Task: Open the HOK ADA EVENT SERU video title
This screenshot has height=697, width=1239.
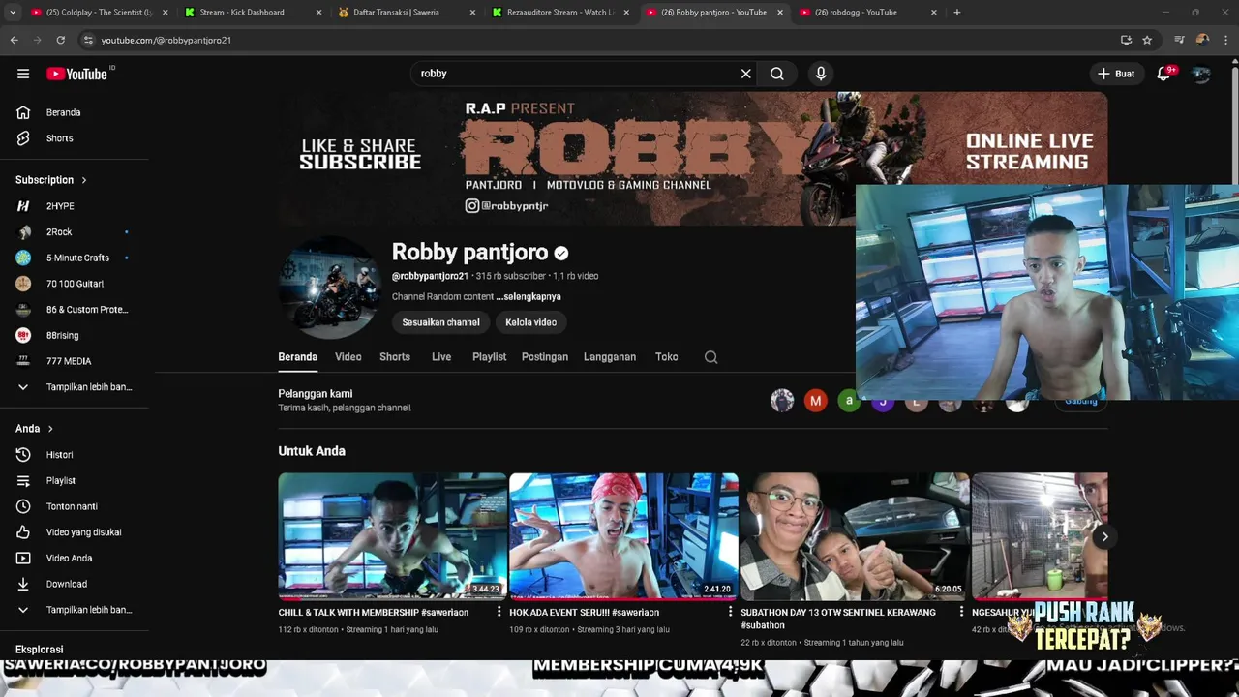Action: click(x=585, y=613)
